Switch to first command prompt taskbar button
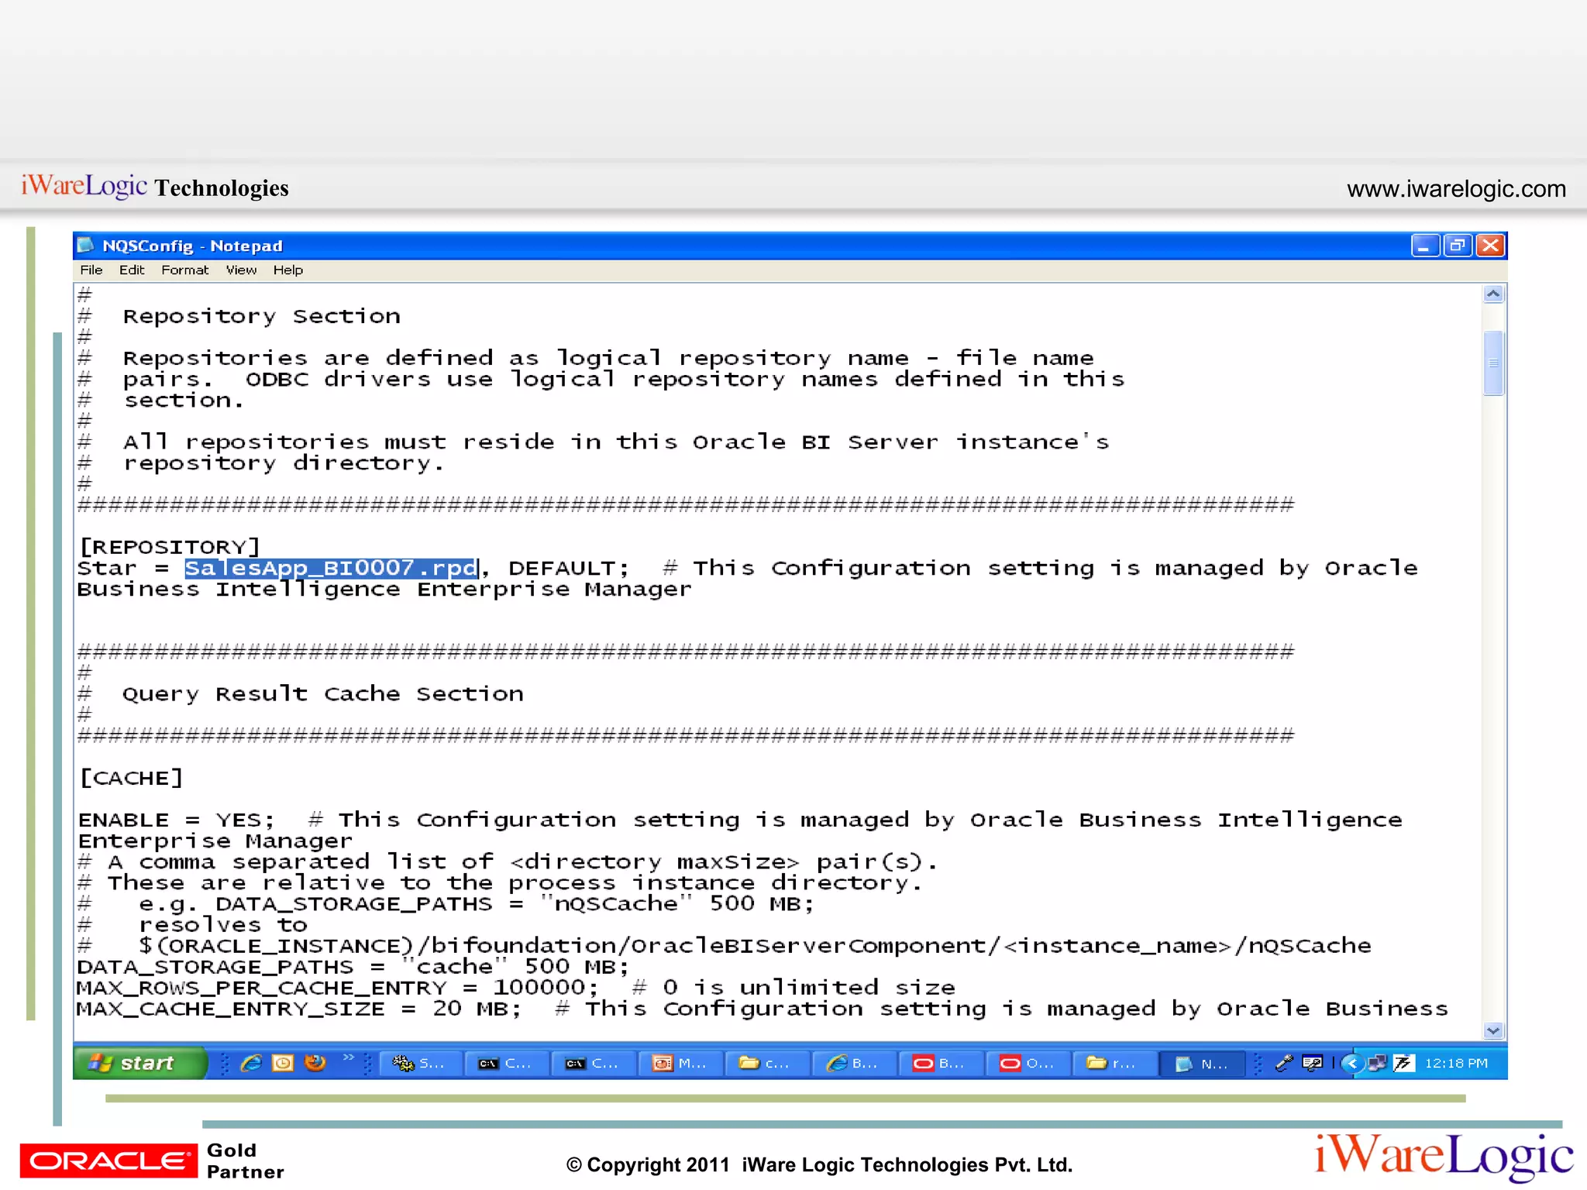 506,1064
